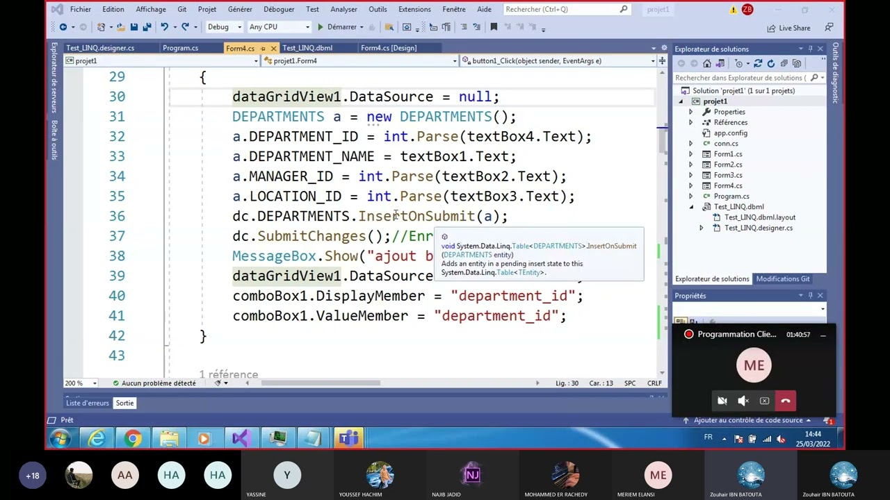Click the Sync with active document icon
890x500 pixels.
point(758,63)
